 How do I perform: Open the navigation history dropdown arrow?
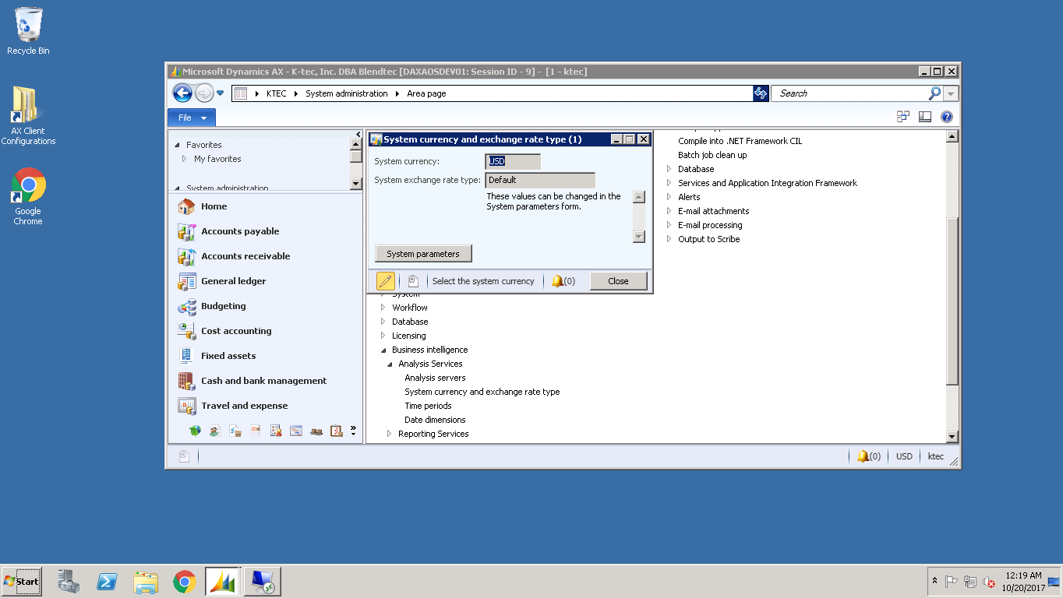click(x=220, y=93)
